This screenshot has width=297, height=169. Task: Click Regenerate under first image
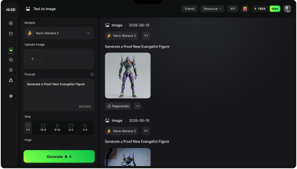pyautogui.click(x=118, y=106)
